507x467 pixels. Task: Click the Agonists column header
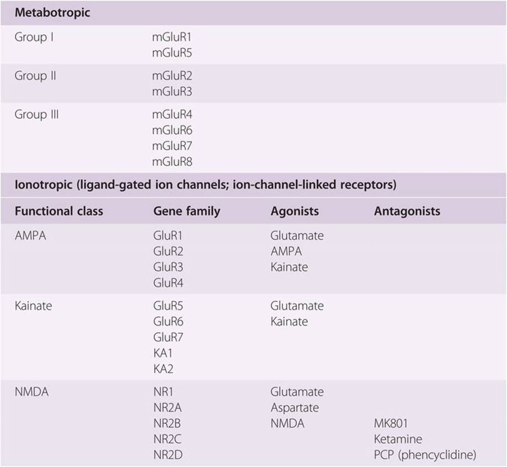point(295,211)
